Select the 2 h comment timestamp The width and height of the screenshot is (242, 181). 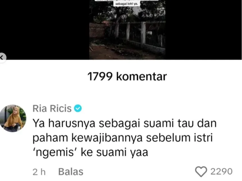coord(39,172)
